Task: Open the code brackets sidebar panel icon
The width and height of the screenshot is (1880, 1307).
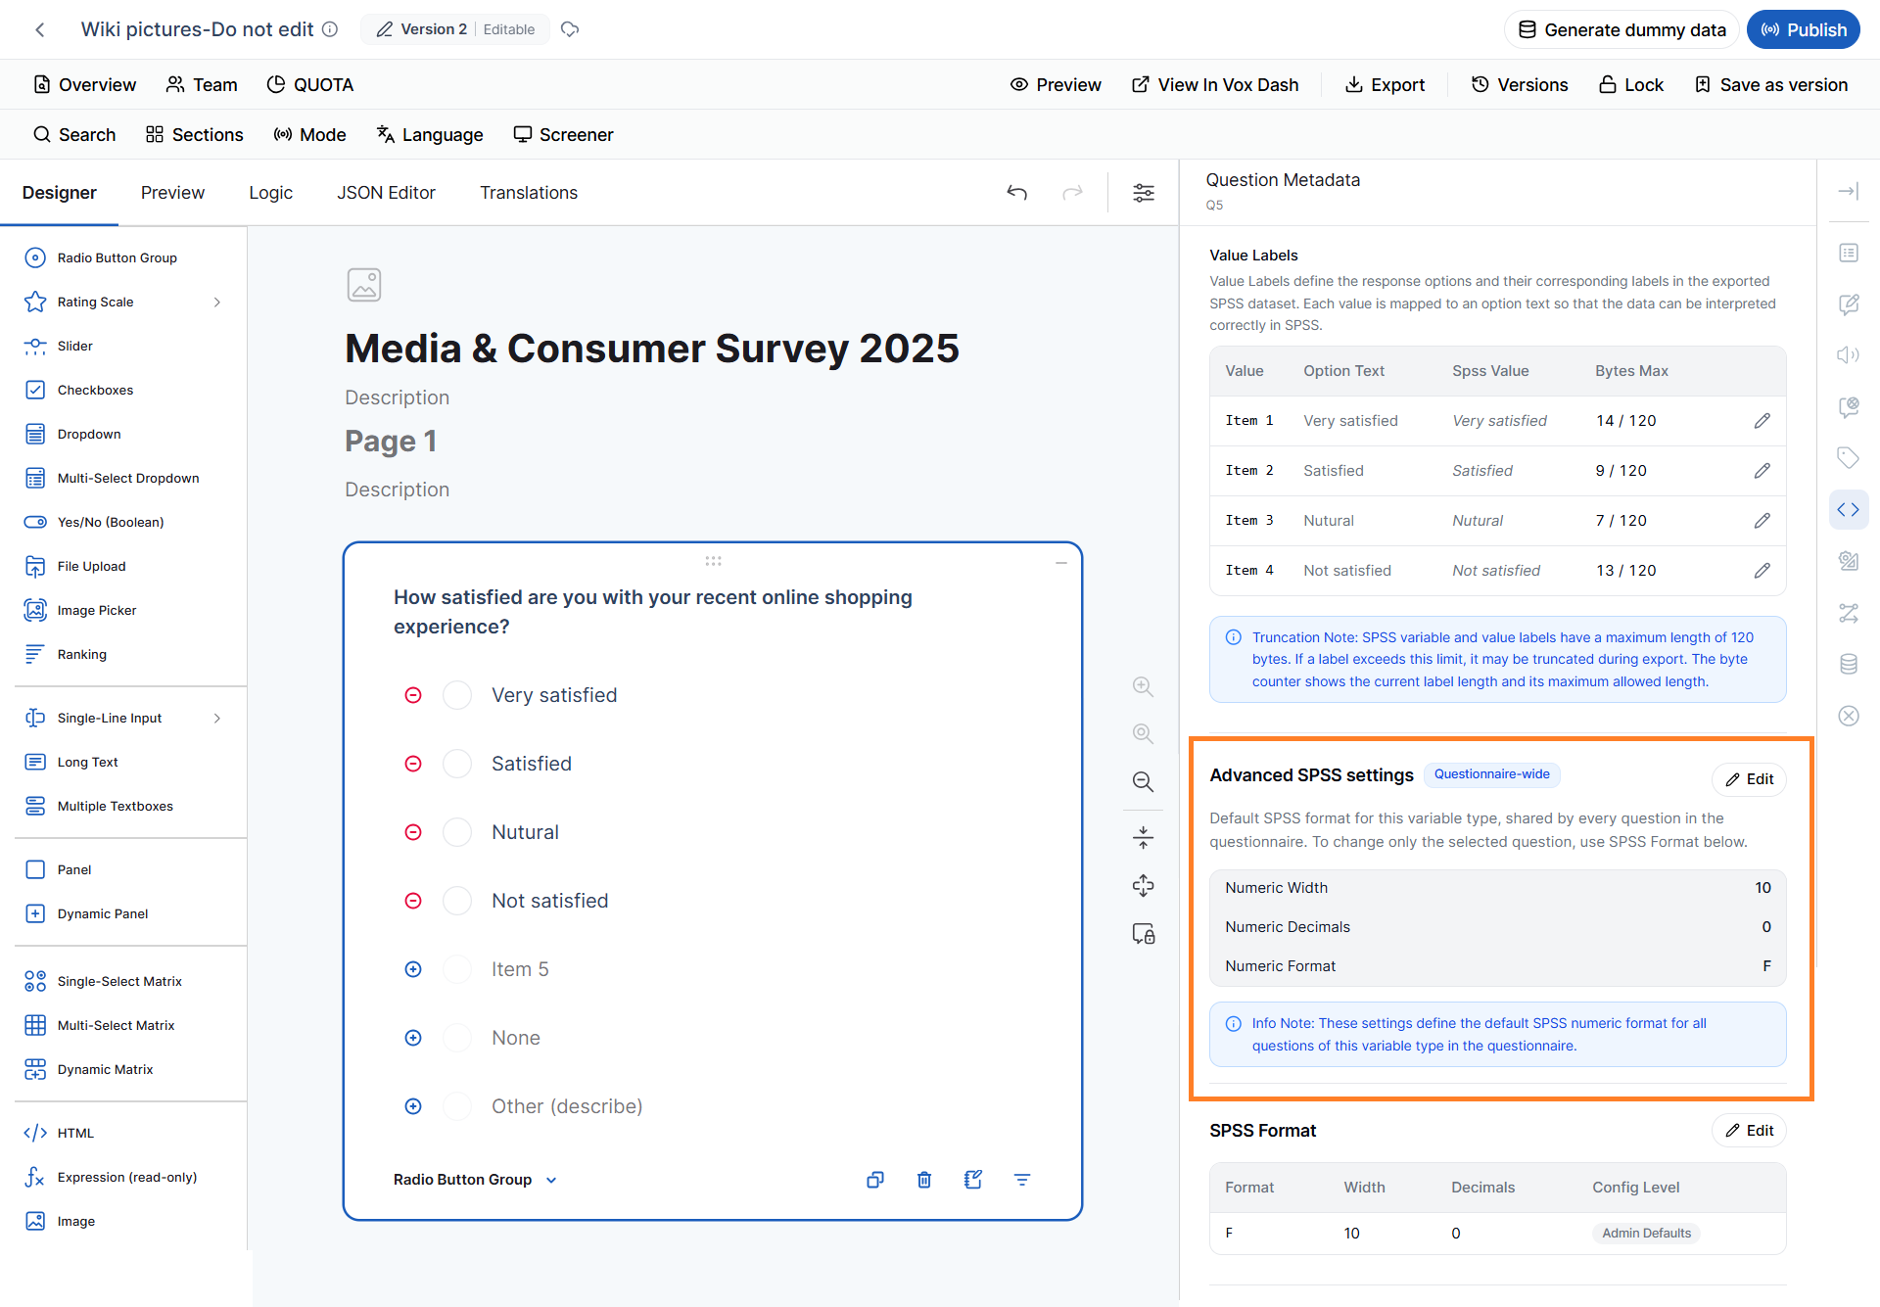Action: point(1848,510)
